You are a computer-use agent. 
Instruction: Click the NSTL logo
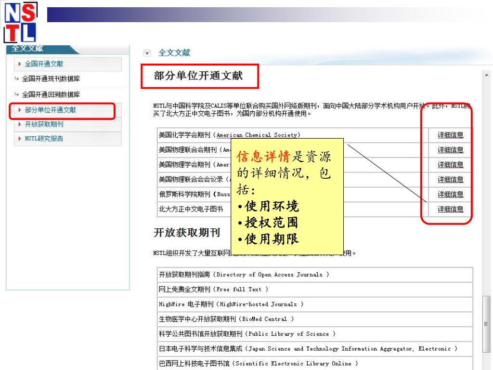(20, 22)
